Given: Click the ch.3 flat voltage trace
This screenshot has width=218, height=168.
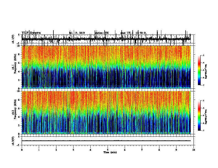Looking at the screenshot, I should pyautogui.click(x=106, y=141).
